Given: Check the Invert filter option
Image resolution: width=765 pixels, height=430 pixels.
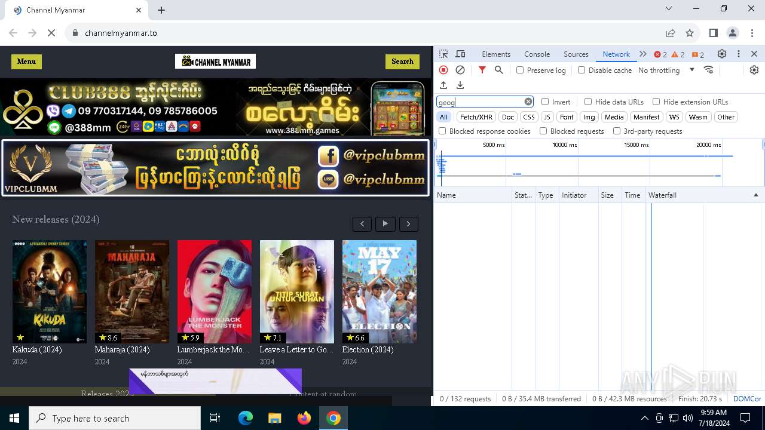Looking at the screenshot, I should (x=545, y=102).
